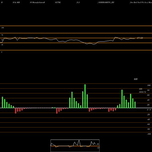Click the MR axis label 60
This screenshot has width=152, height=152.
tap(148, 95)
